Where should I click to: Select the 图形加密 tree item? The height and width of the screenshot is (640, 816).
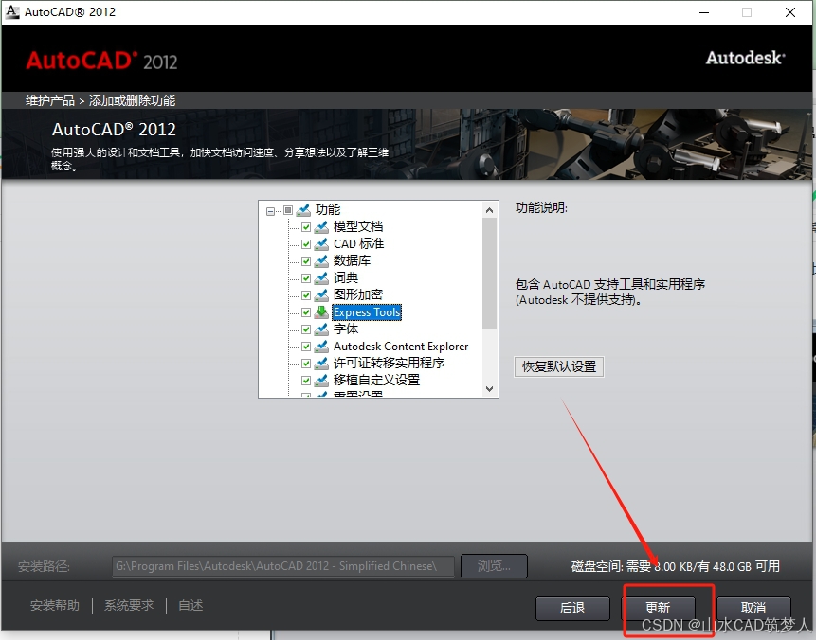[358, 294]
